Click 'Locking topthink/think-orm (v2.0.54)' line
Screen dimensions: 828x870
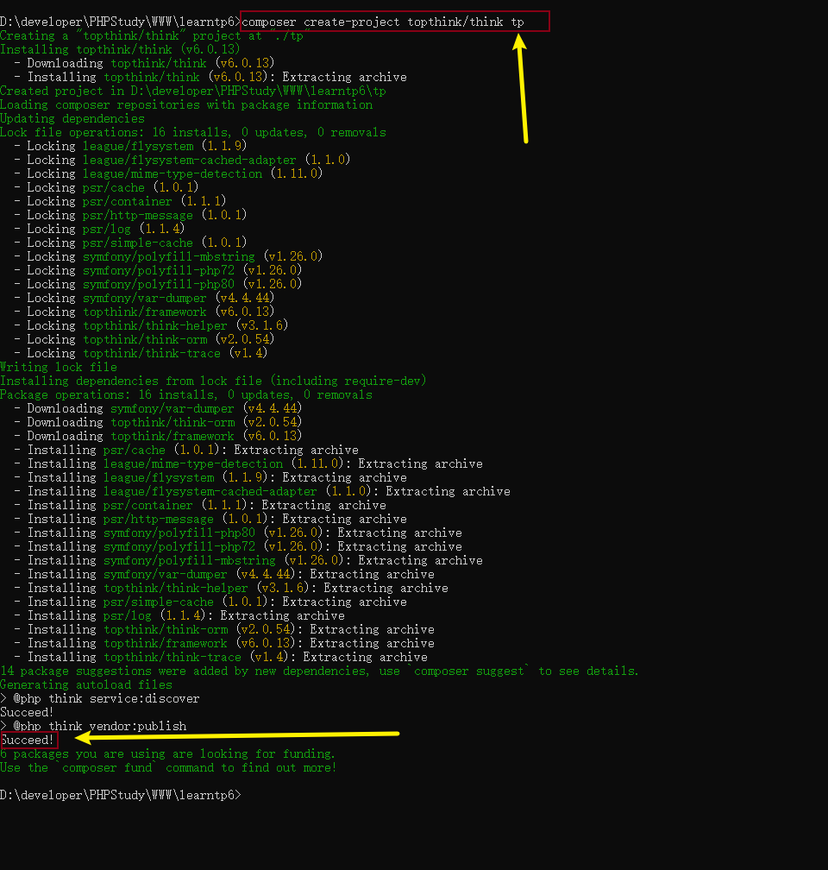coord(144,339)
